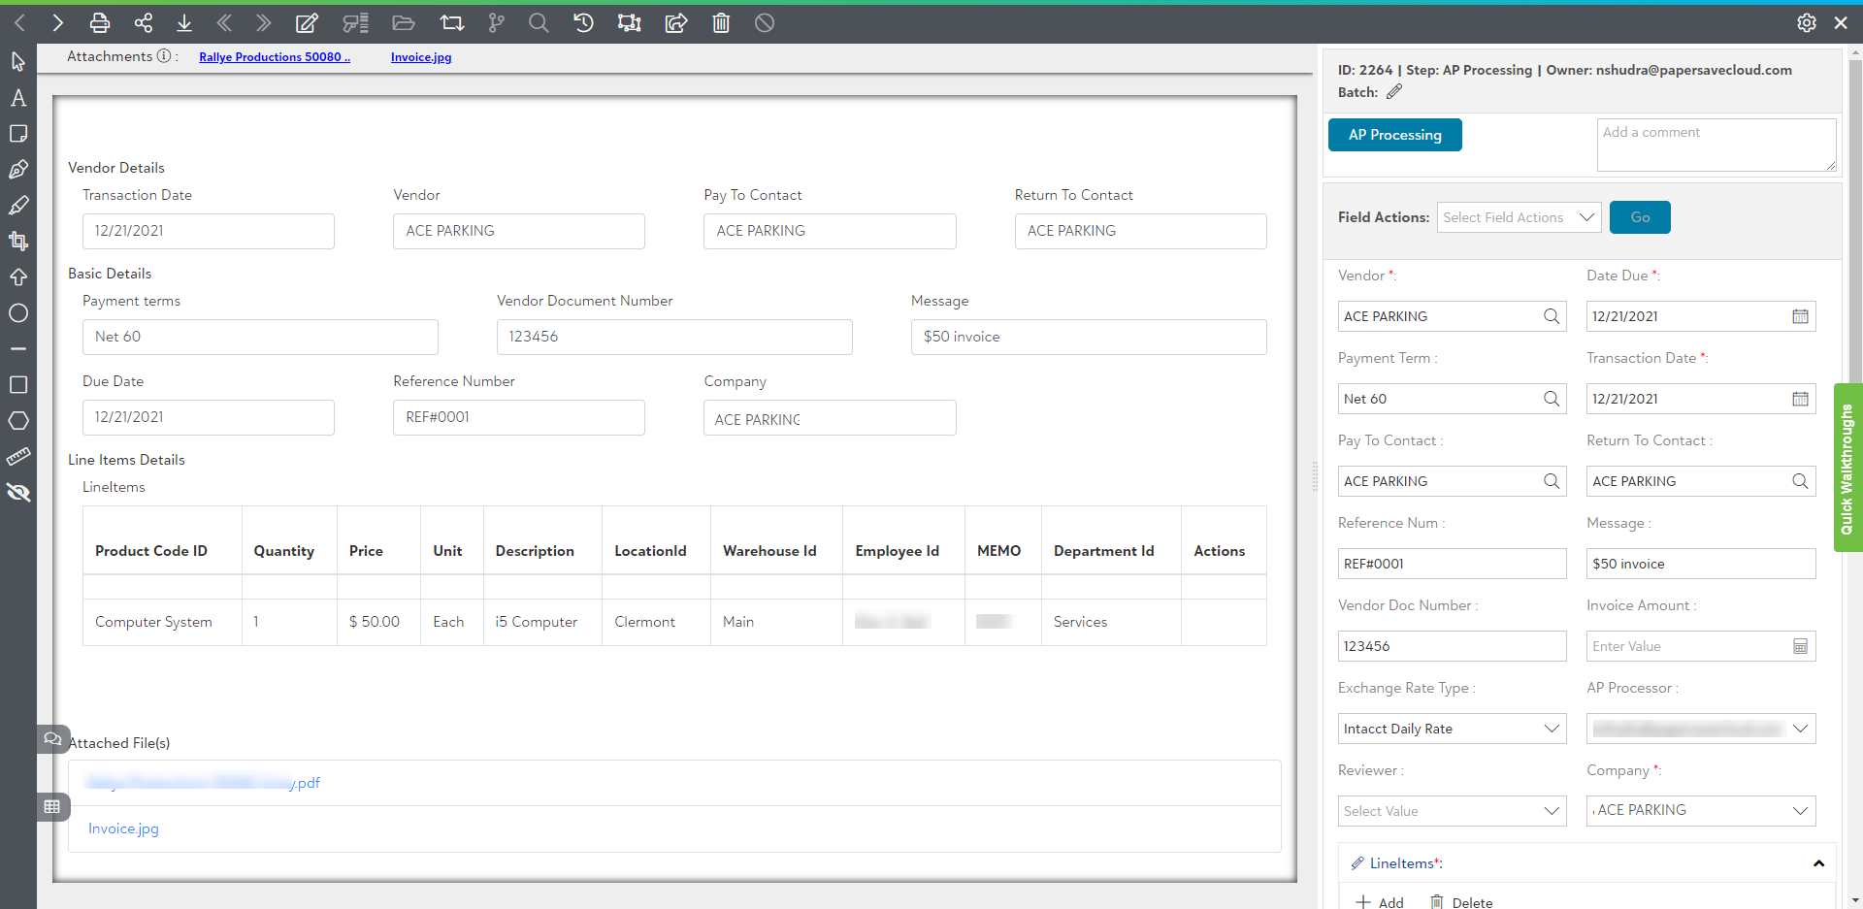Search Pay To Contact lookup magnifier
Image resolution: width=1863 pixels, height=909 pixels.
tap(1552, 481)
